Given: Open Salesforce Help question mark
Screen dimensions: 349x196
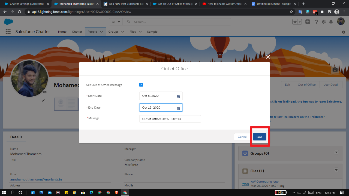Looking at the screenshot, I should pos(316,22).
